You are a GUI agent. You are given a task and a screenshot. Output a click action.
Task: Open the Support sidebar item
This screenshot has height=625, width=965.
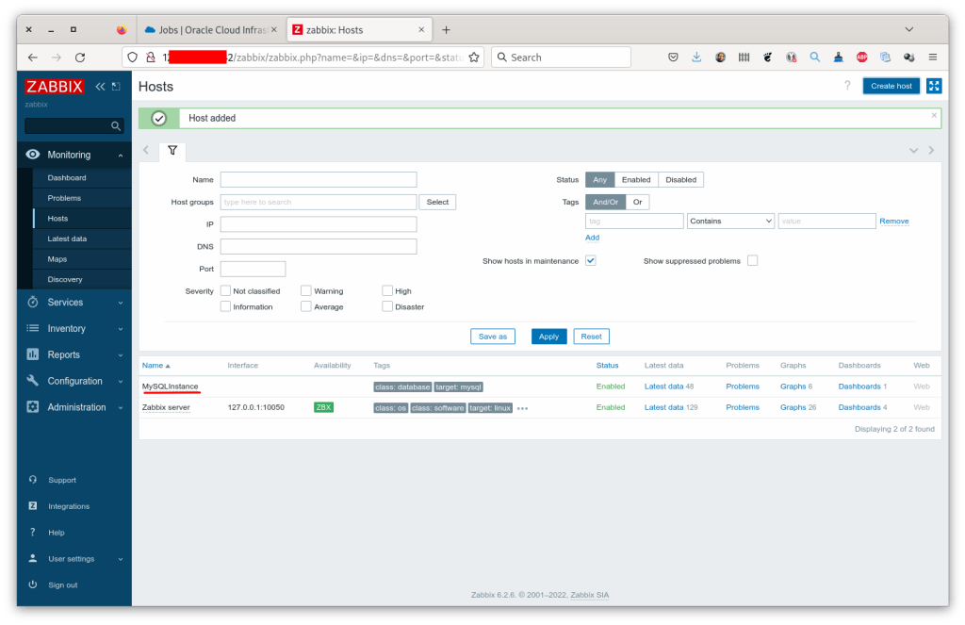pos(62,480)
